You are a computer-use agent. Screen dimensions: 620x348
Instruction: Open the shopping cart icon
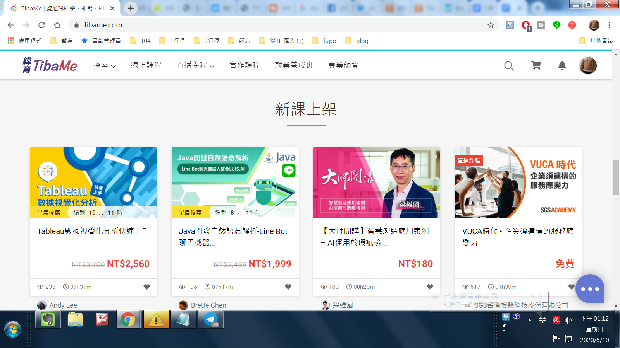[x=536, y=65]
